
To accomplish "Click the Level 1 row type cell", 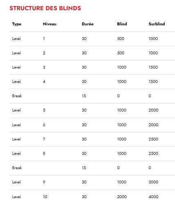I will point(16,39).
